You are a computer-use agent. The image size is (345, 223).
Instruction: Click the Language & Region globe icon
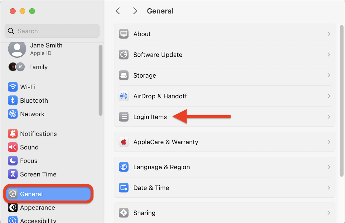pyautogui.click(x=124, y=167)
